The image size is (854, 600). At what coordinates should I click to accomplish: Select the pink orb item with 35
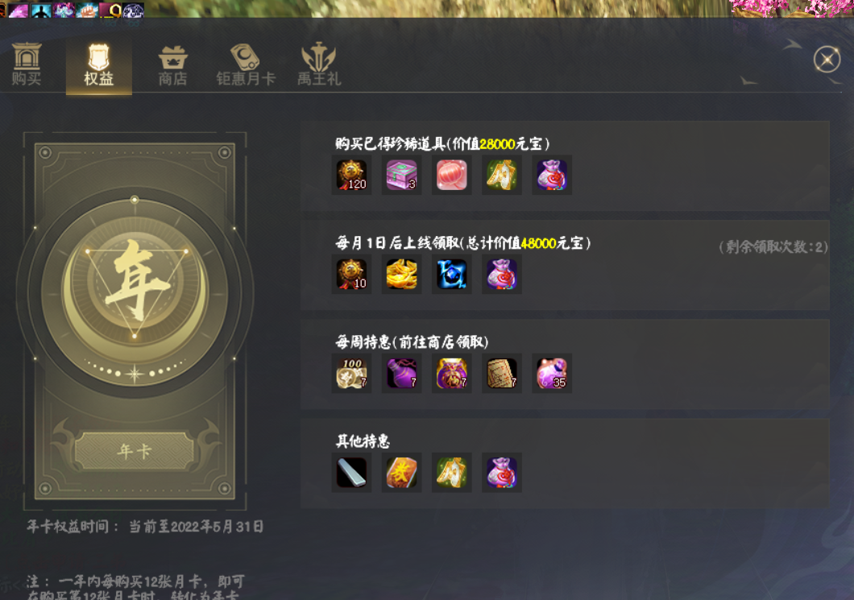pyautogui.click(x=552, y=373)
